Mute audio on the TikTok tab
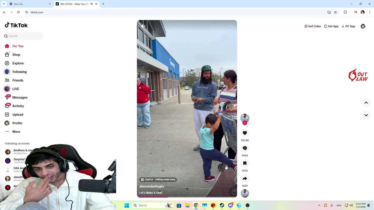 (x=91, y=4)
